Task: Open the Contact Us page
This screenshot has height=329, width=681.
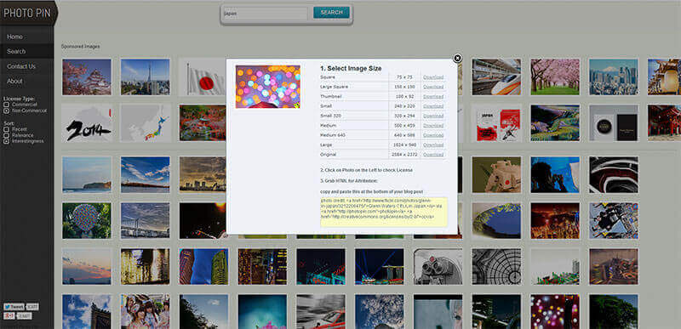Action: [x=27, y=66]
